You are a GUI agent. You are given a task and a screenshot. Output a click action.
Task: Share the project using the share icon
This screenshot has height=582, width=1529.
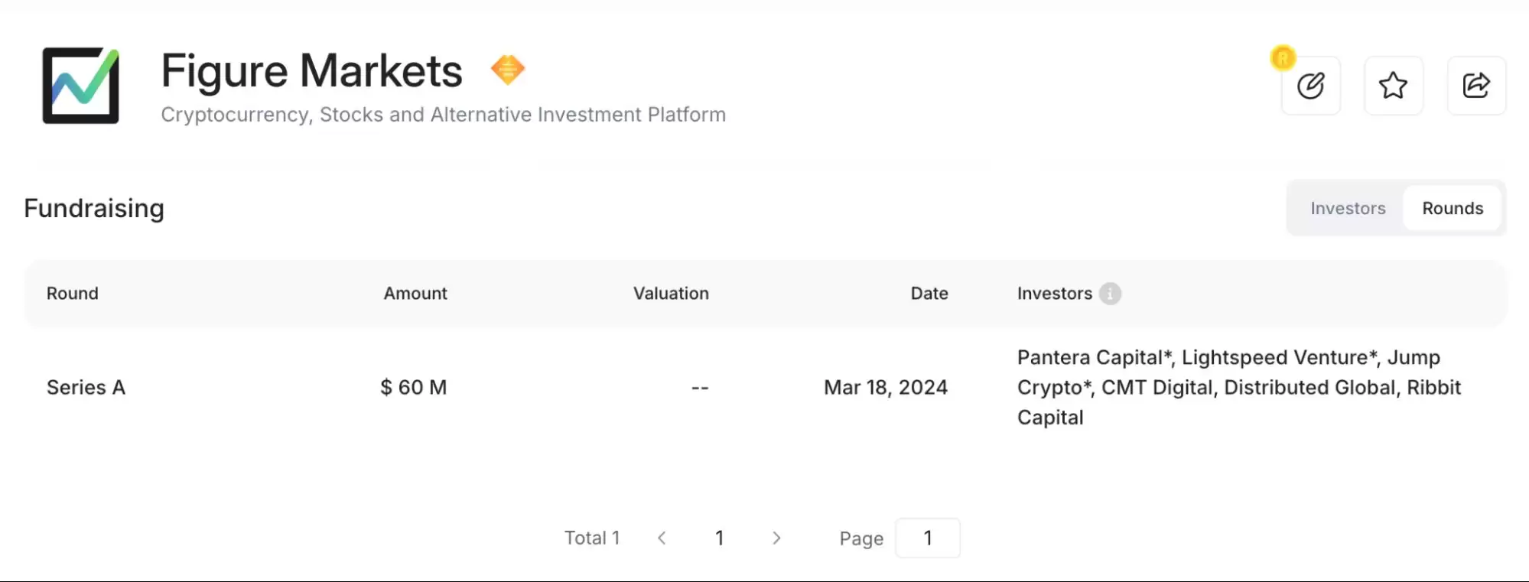(1476, 86)
